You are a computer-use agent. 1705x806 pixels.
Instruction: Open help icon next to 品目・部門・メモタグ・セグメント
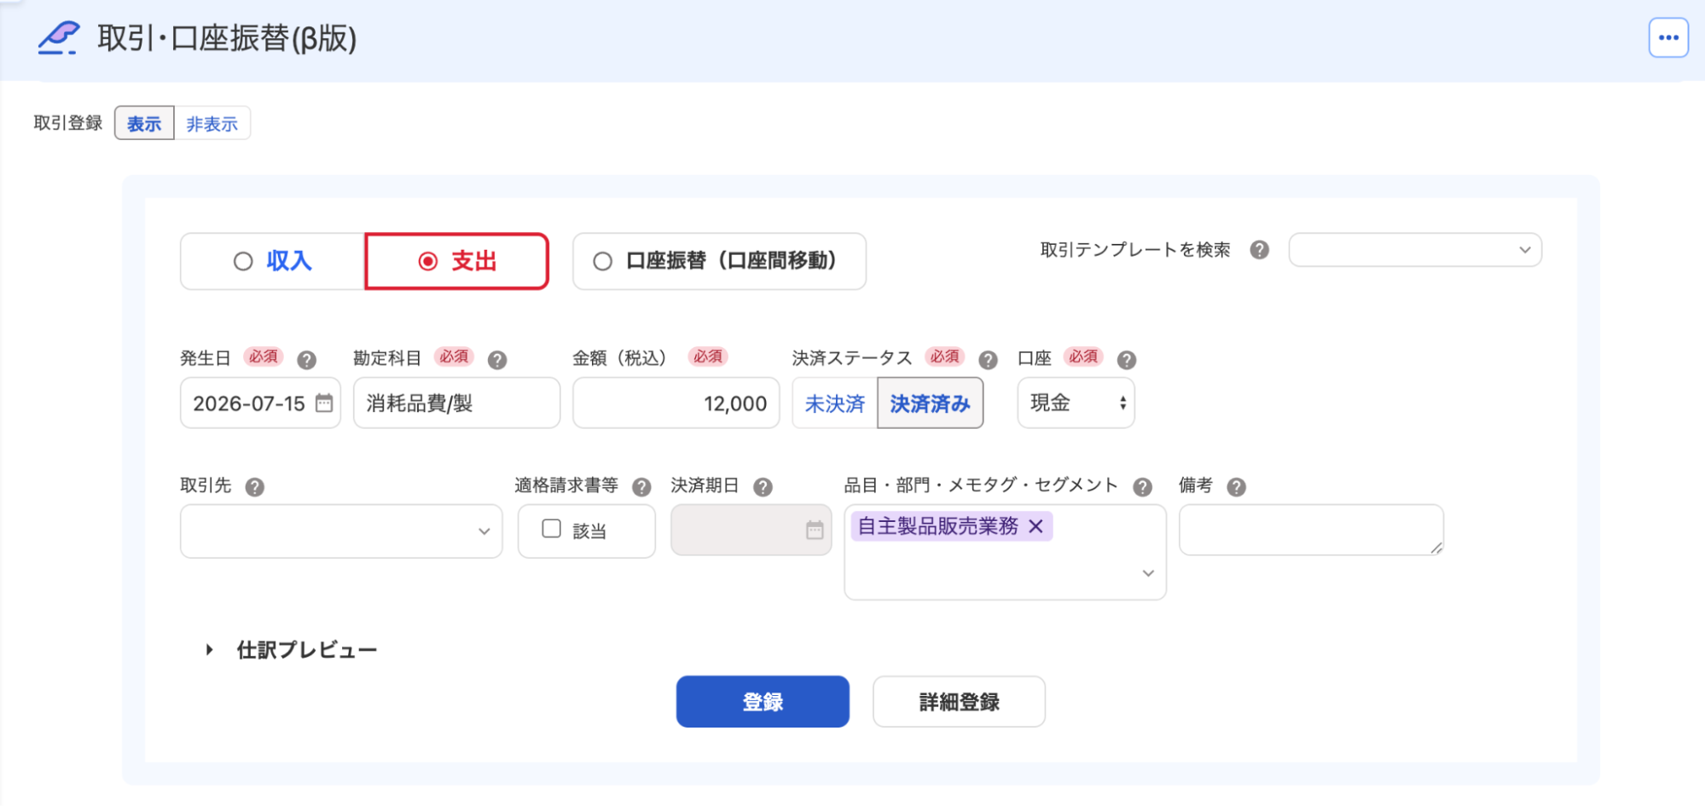[x=1142, y=487]
